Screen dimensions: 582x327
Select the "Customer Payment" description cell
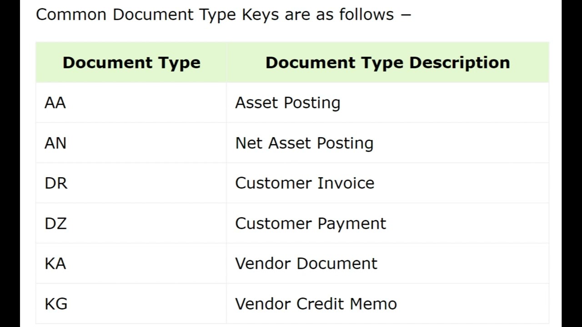pos(311,223)
